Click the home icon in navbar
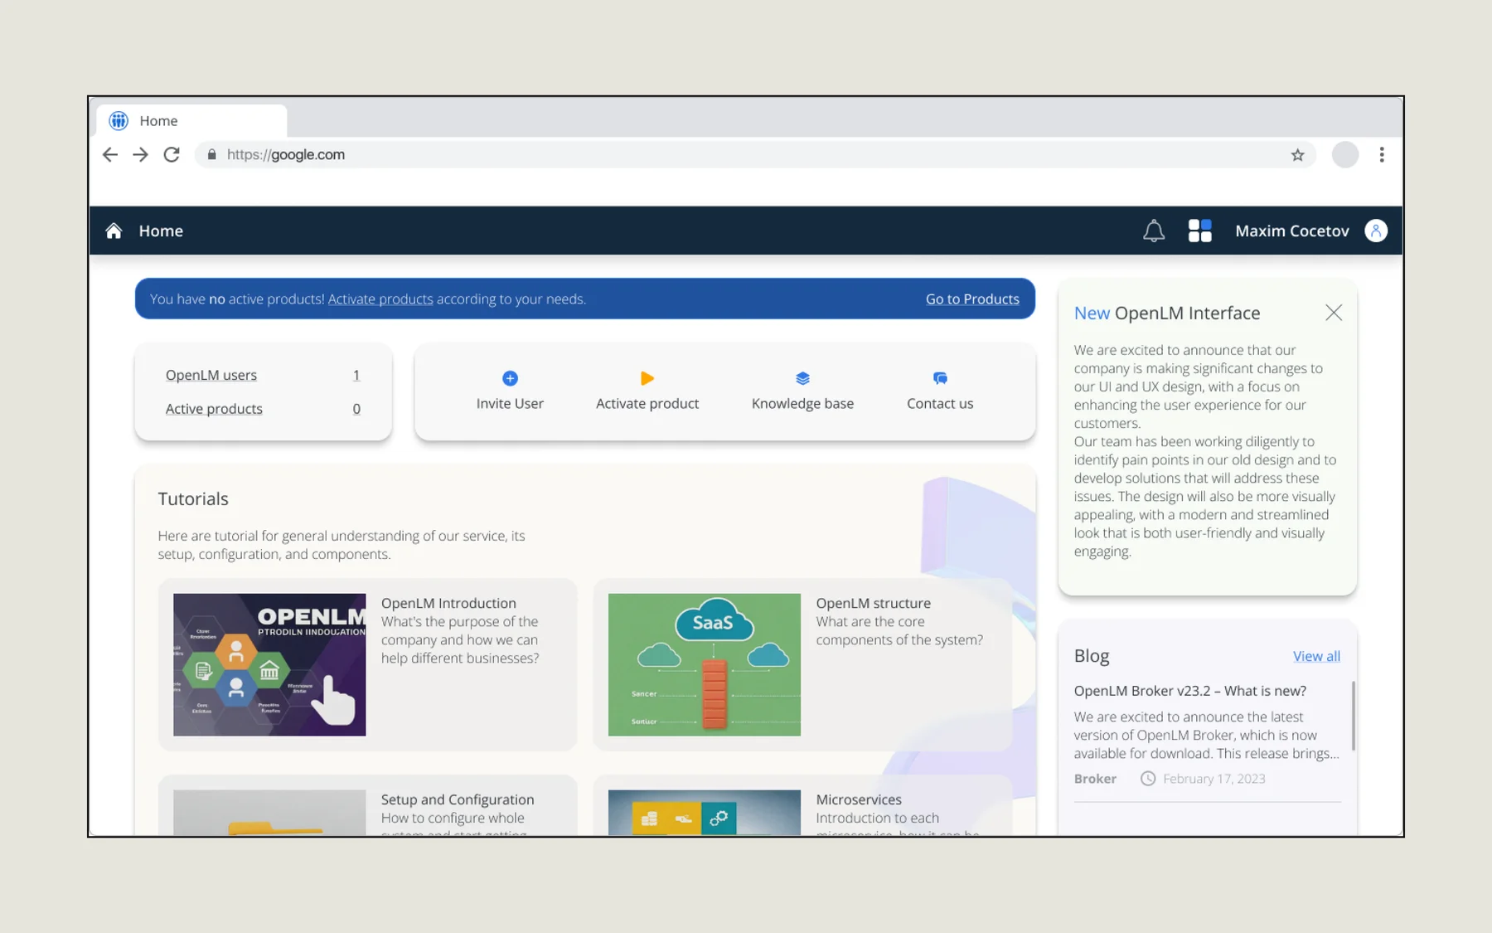Image resolution: width=1492 pixels, height=933 pixels. pyautogui.click(x=114, y=231)
